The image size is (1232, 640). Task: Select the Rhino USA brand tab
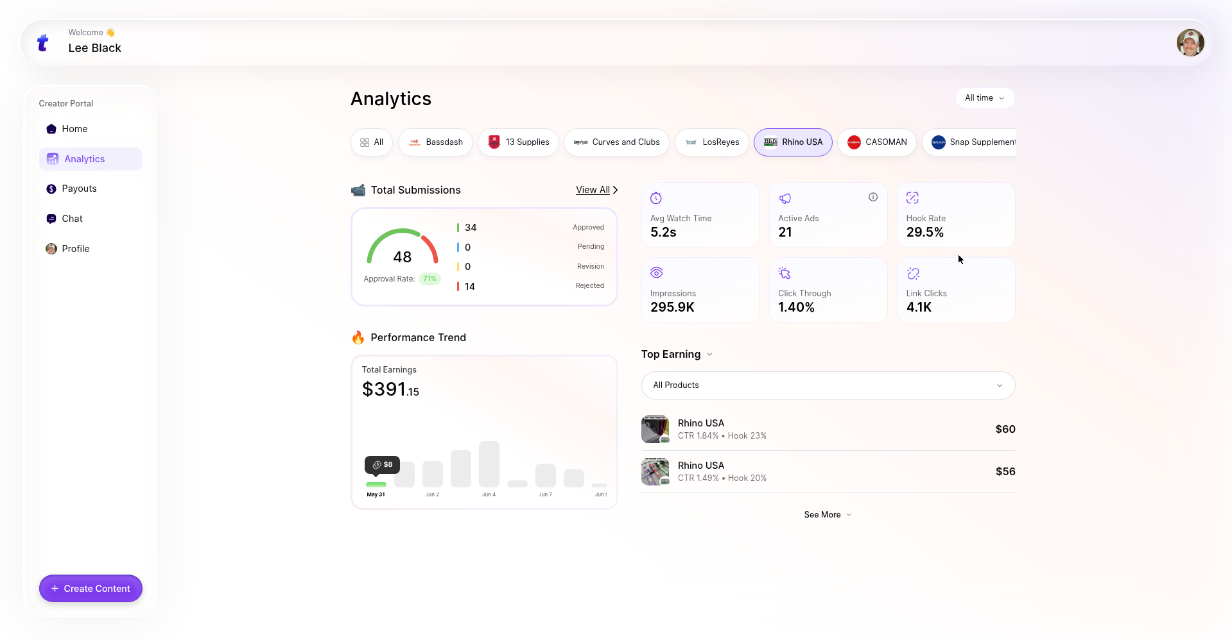(793, 142)
